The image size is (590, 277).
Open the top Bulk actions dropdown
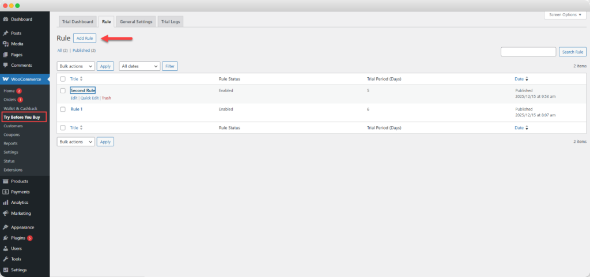coord(75,66)
